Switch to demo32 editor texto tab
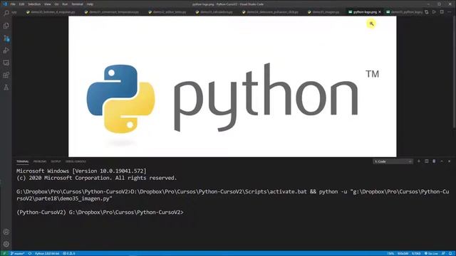 [167, 12]
